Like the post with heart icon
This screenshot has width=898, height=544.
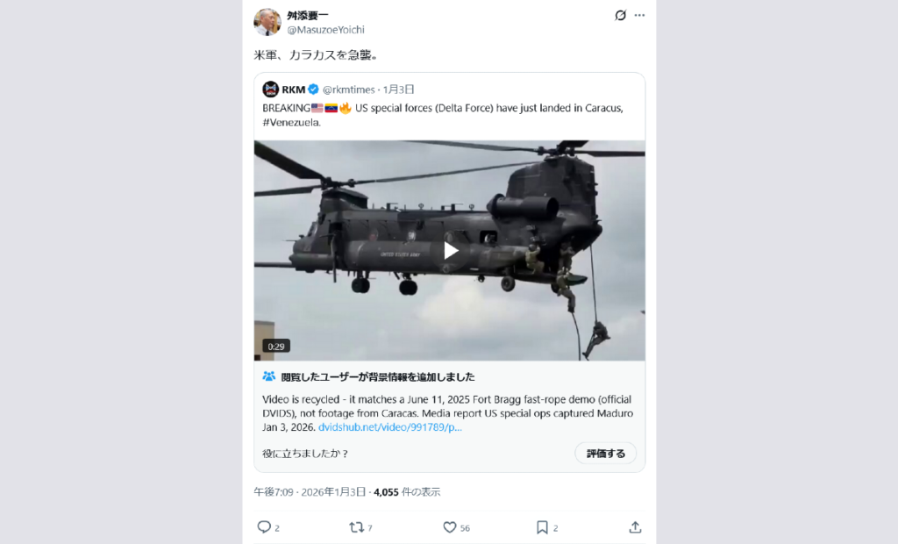(450, 527)
